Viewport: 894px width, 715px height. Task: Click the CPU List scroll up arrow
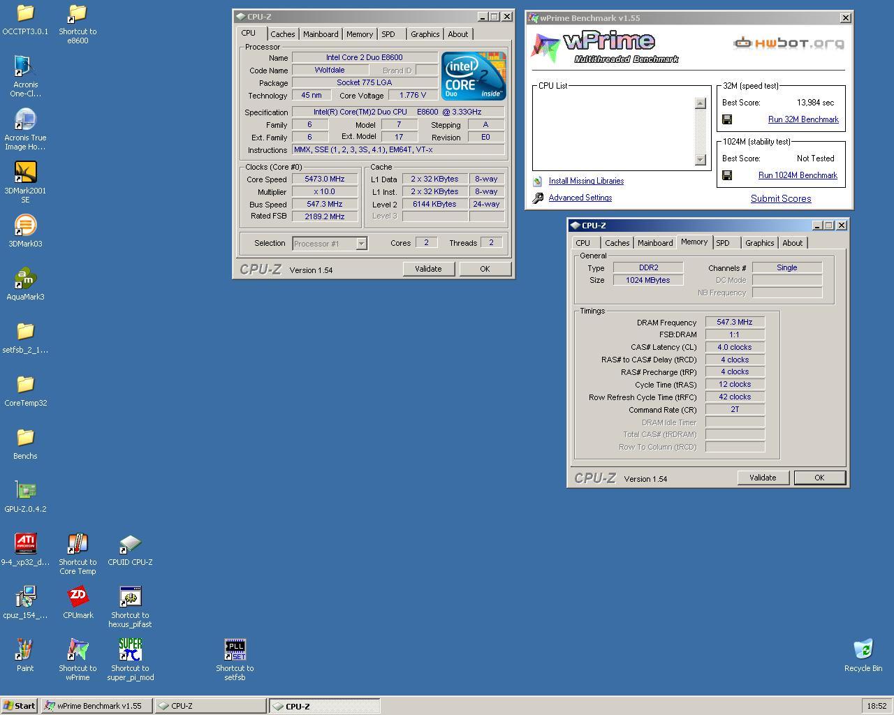pos(700,103)
